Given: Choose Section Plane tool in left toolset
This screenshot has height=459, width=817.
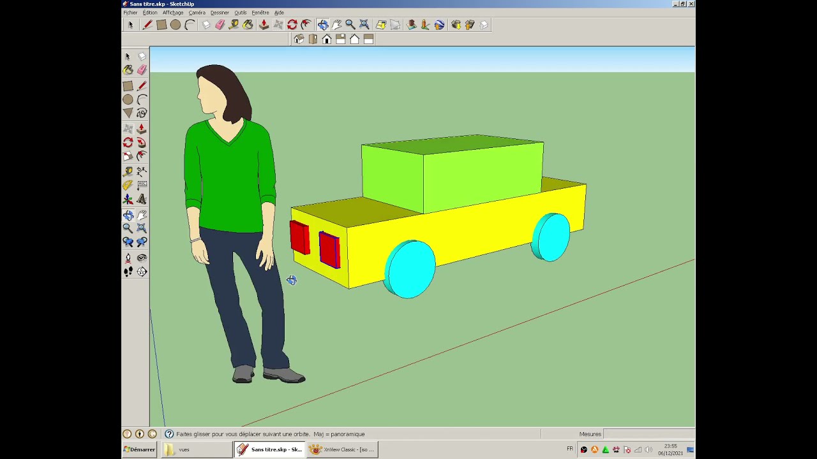Looking at the screenshot, I should pyautogui.click(x=142, y=272).
